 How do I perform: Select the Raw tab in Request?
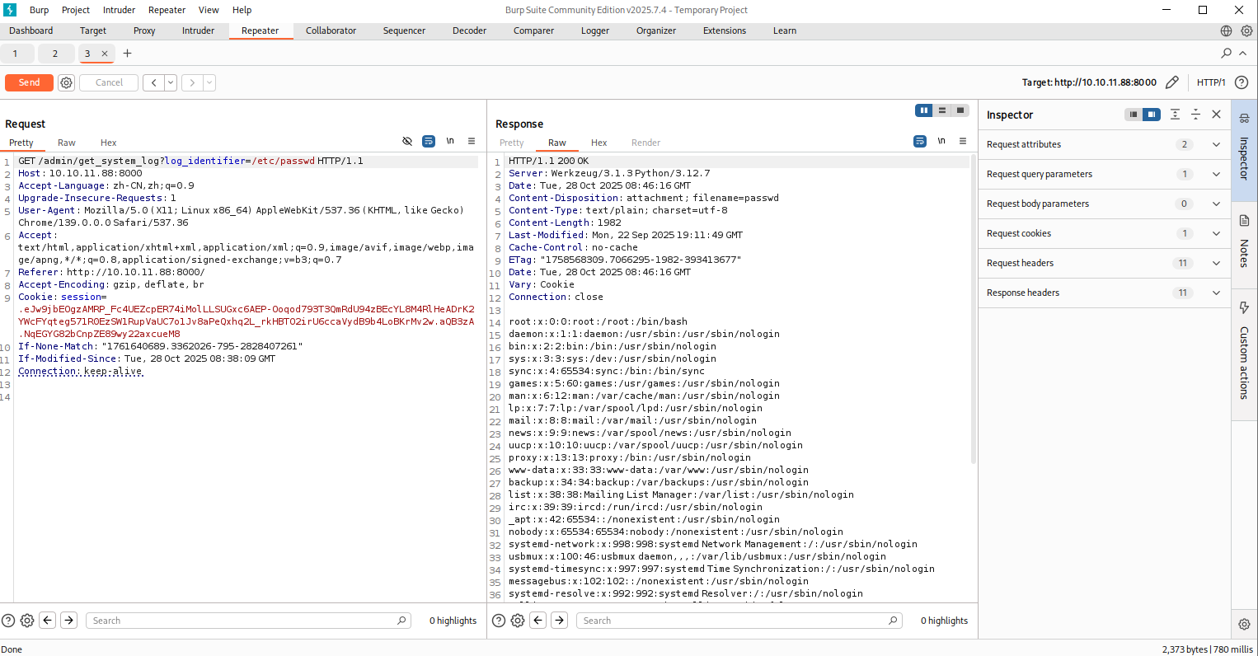coord(67,143)
